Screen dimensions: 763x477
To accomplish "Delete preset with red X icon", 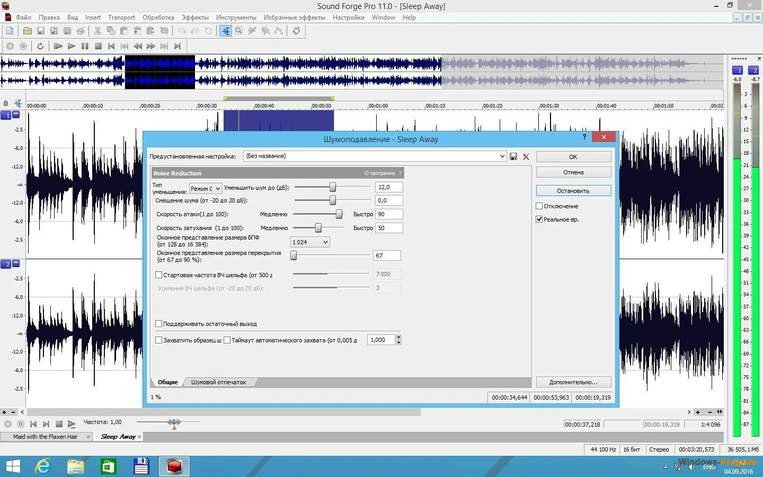I will coord(526,156).
